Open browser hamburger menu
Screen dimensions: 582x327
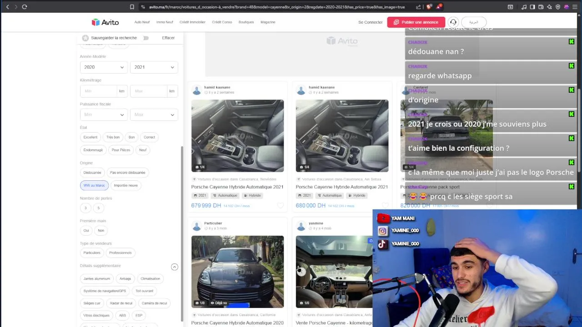pos(575,7)
